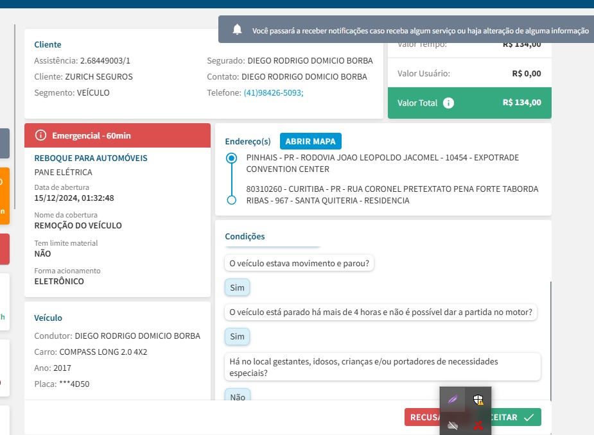The width and height of the screenshot is (594, 435).
Task: Click the Valor Total R$ 134,00 amount
Action: click(x=521, y=103)
